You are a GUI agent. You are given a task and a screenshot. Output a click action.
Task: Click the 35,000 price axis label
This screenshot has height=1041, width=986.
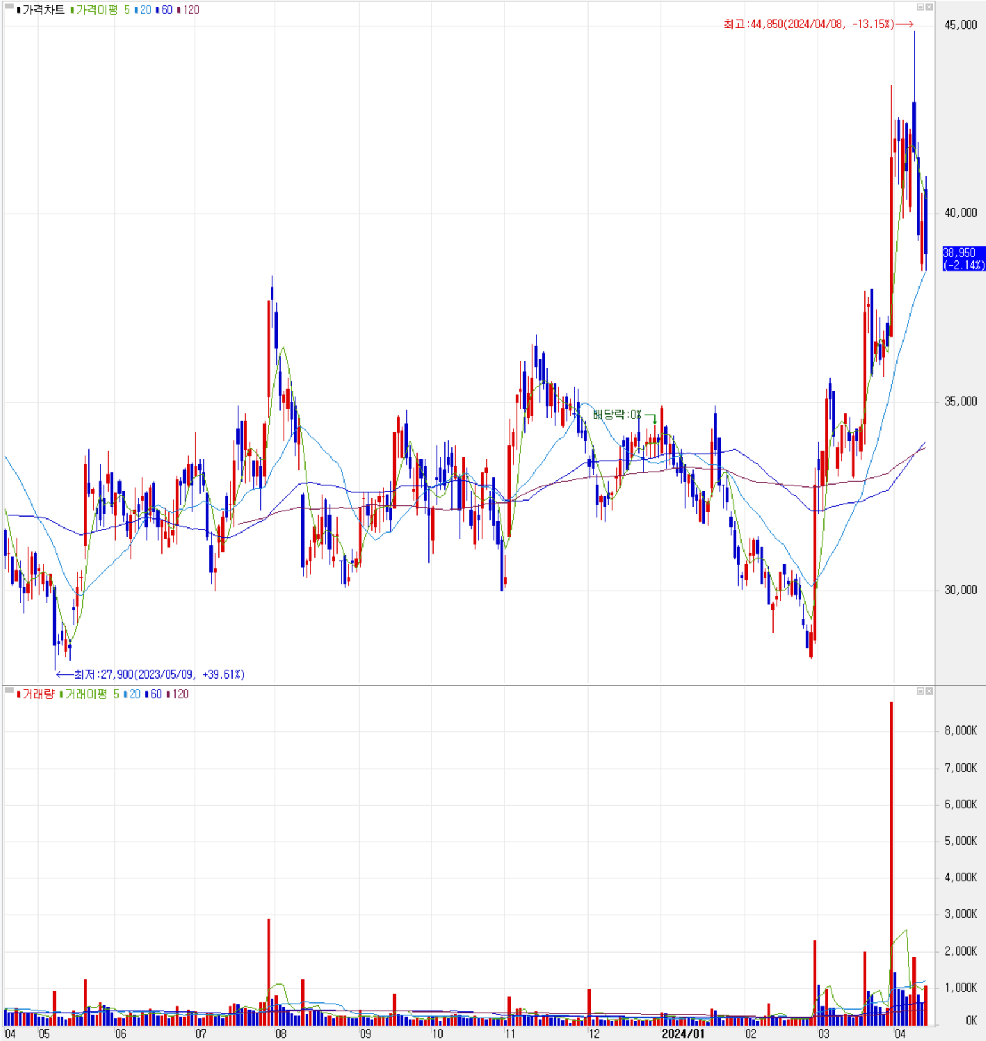click(960, 402)
